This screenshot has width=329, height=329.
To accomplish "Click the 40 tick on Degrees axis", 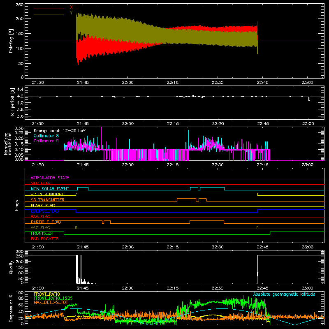I will (x=21, y=312).
